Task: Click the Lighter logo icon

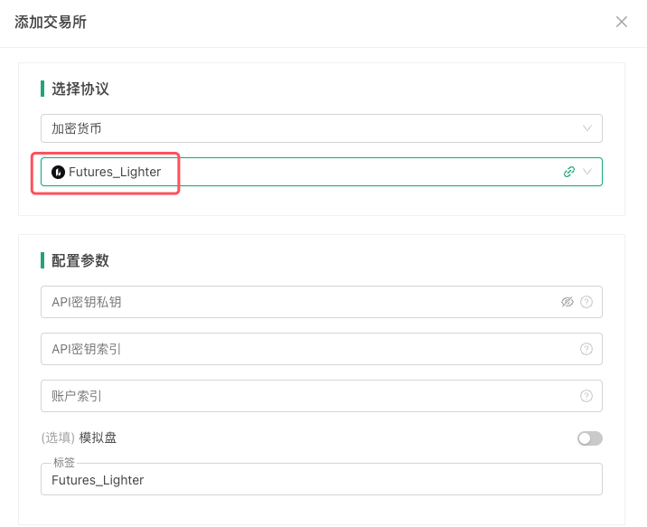Action: 59,172
